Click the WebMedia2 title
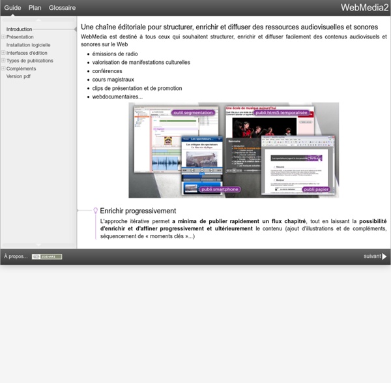391x383 pixels. pyautogui.click(x=364, y=7)
